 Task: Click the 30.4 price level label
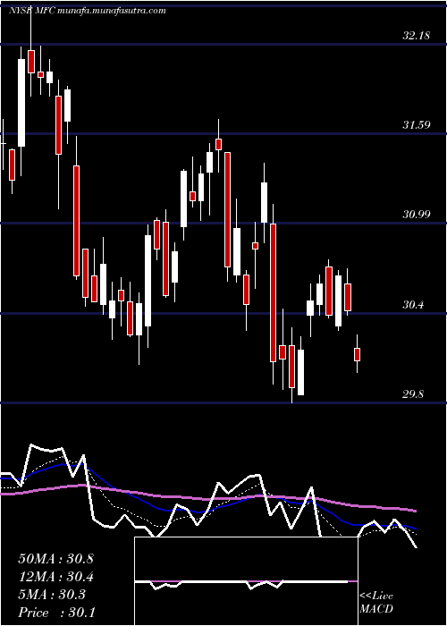(x=413, y=305)
